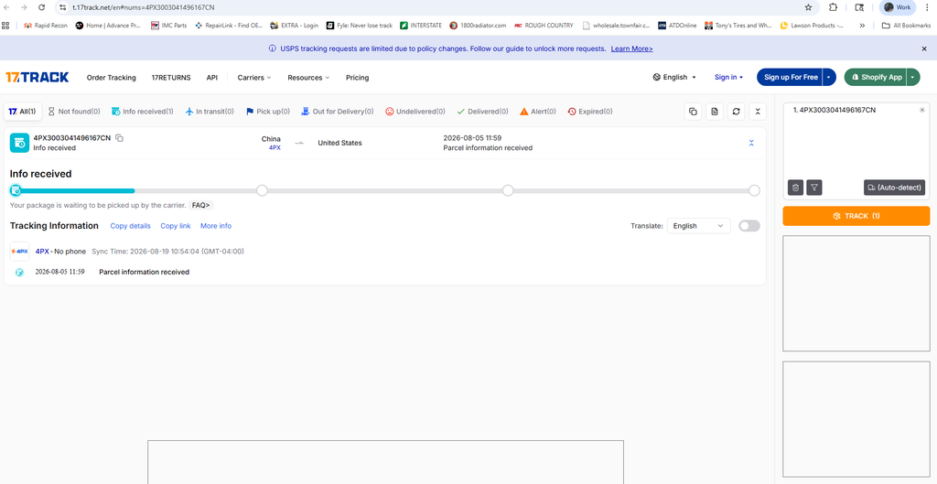The image size is (937, 484).
Task: Open the English language selector
Action: tap(674, 77)
